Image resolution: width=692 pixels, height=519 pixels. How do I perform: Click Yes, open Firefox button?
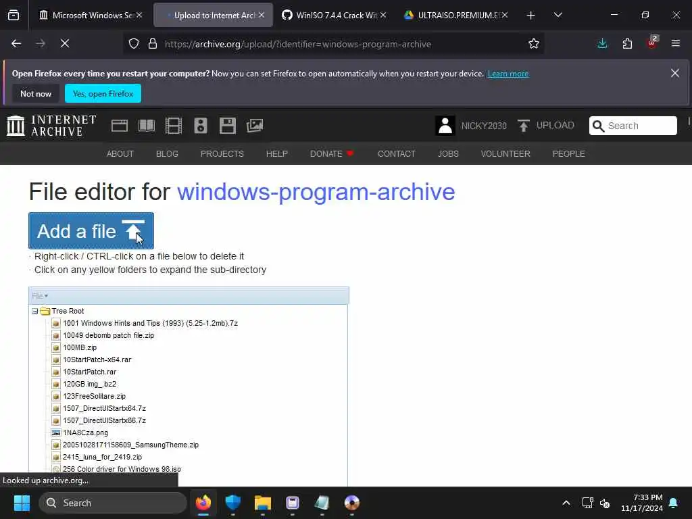tap(103, 93)
